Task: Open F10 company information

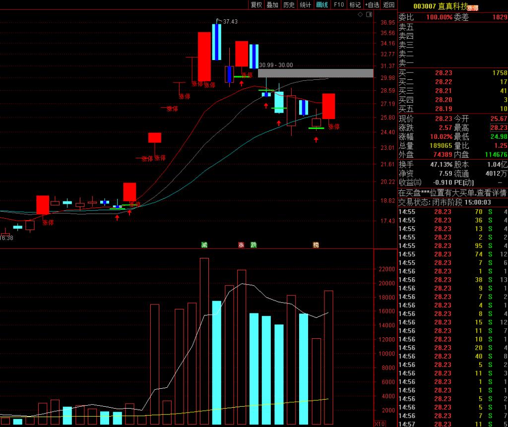Action: (x=339, y=5)
